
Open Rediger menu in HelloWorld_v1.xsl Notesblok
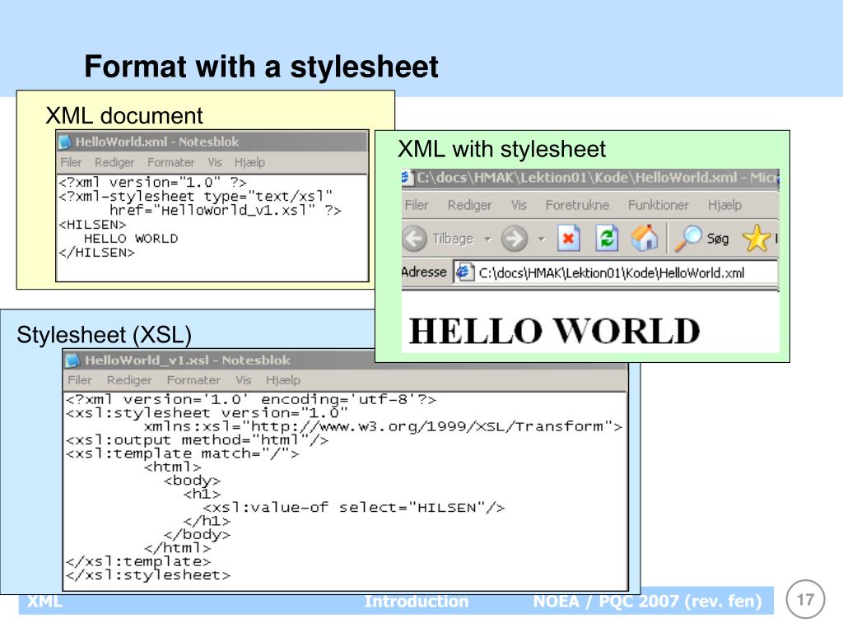point(129,380)
